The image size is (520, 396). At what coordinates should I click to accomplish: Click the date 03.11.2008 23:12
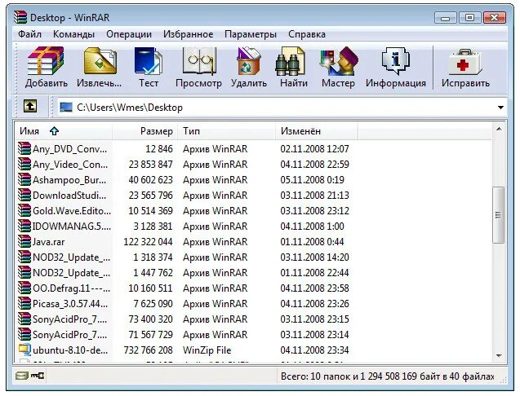(x=315, y=211)
